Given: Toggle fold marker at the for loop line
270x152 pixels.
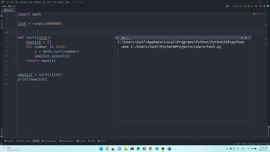Looking at the screenshot, I should [16, 47].
